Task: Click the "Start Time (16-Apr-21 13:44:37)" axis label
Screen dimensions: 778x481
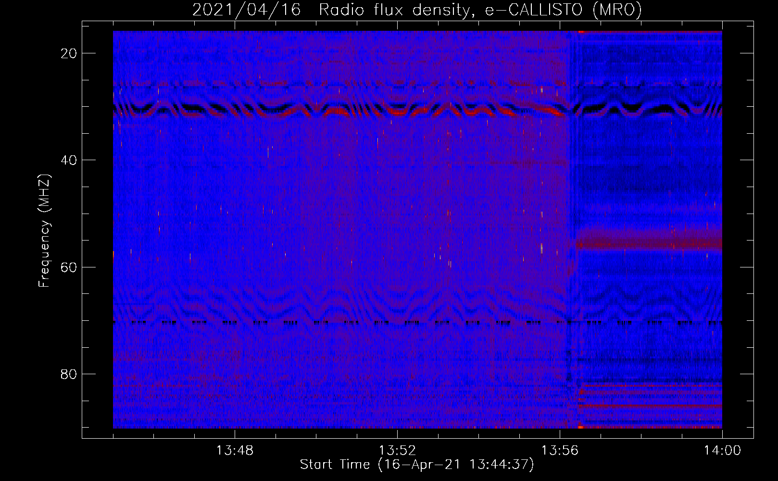Action: [417, 465]
